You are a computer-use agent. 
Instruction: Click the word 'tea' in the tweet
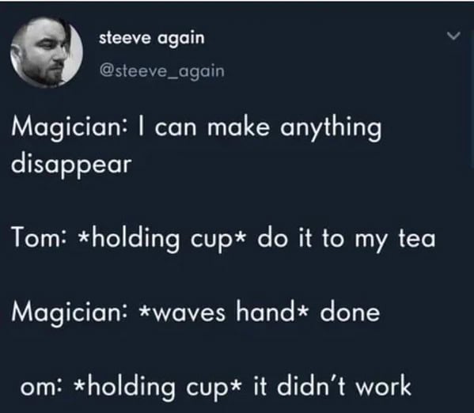coord(417,239)
